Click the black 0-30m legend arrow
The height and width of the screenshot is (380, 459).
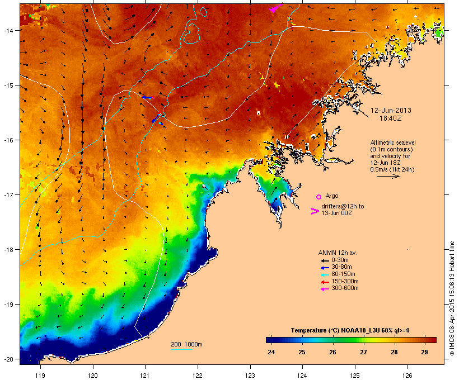[325, 260]
